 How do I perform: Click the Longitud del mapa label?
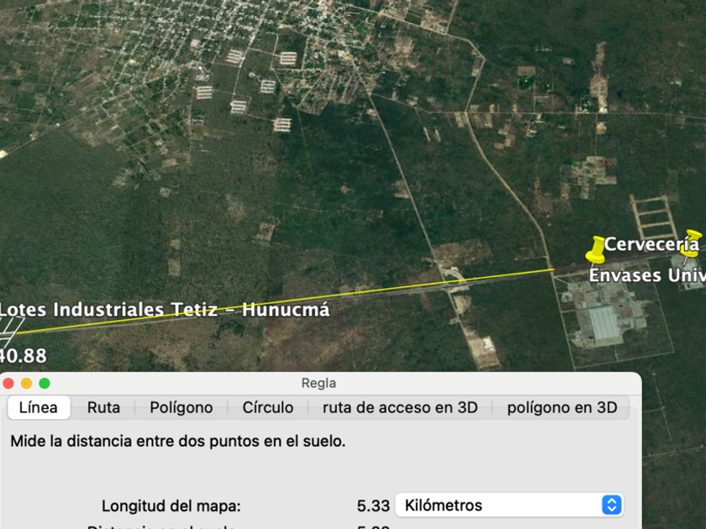(x=171, y=505)
